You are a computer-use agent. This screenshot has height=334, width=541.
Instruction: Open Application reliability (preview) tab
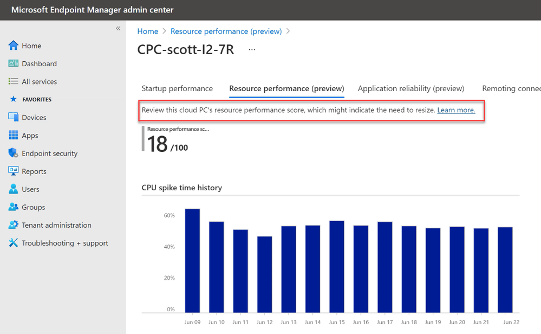pos(411,88)
